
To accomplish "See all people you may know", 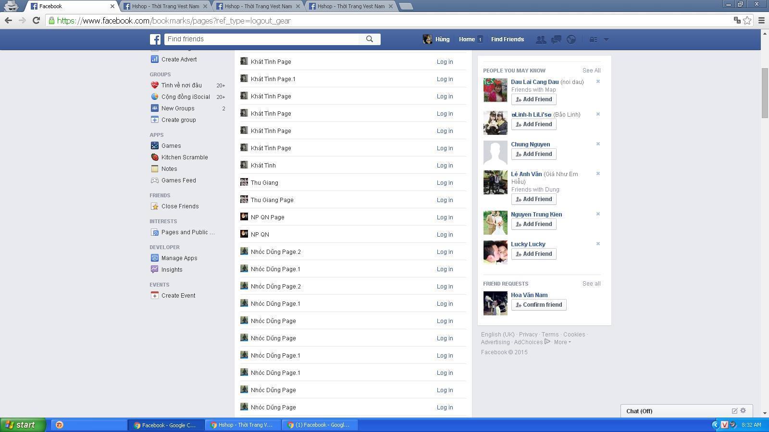I will [591, 71].
